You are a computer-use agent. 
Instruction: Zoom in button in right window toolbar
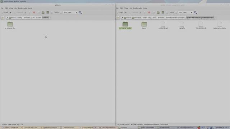tap(176, 13)
